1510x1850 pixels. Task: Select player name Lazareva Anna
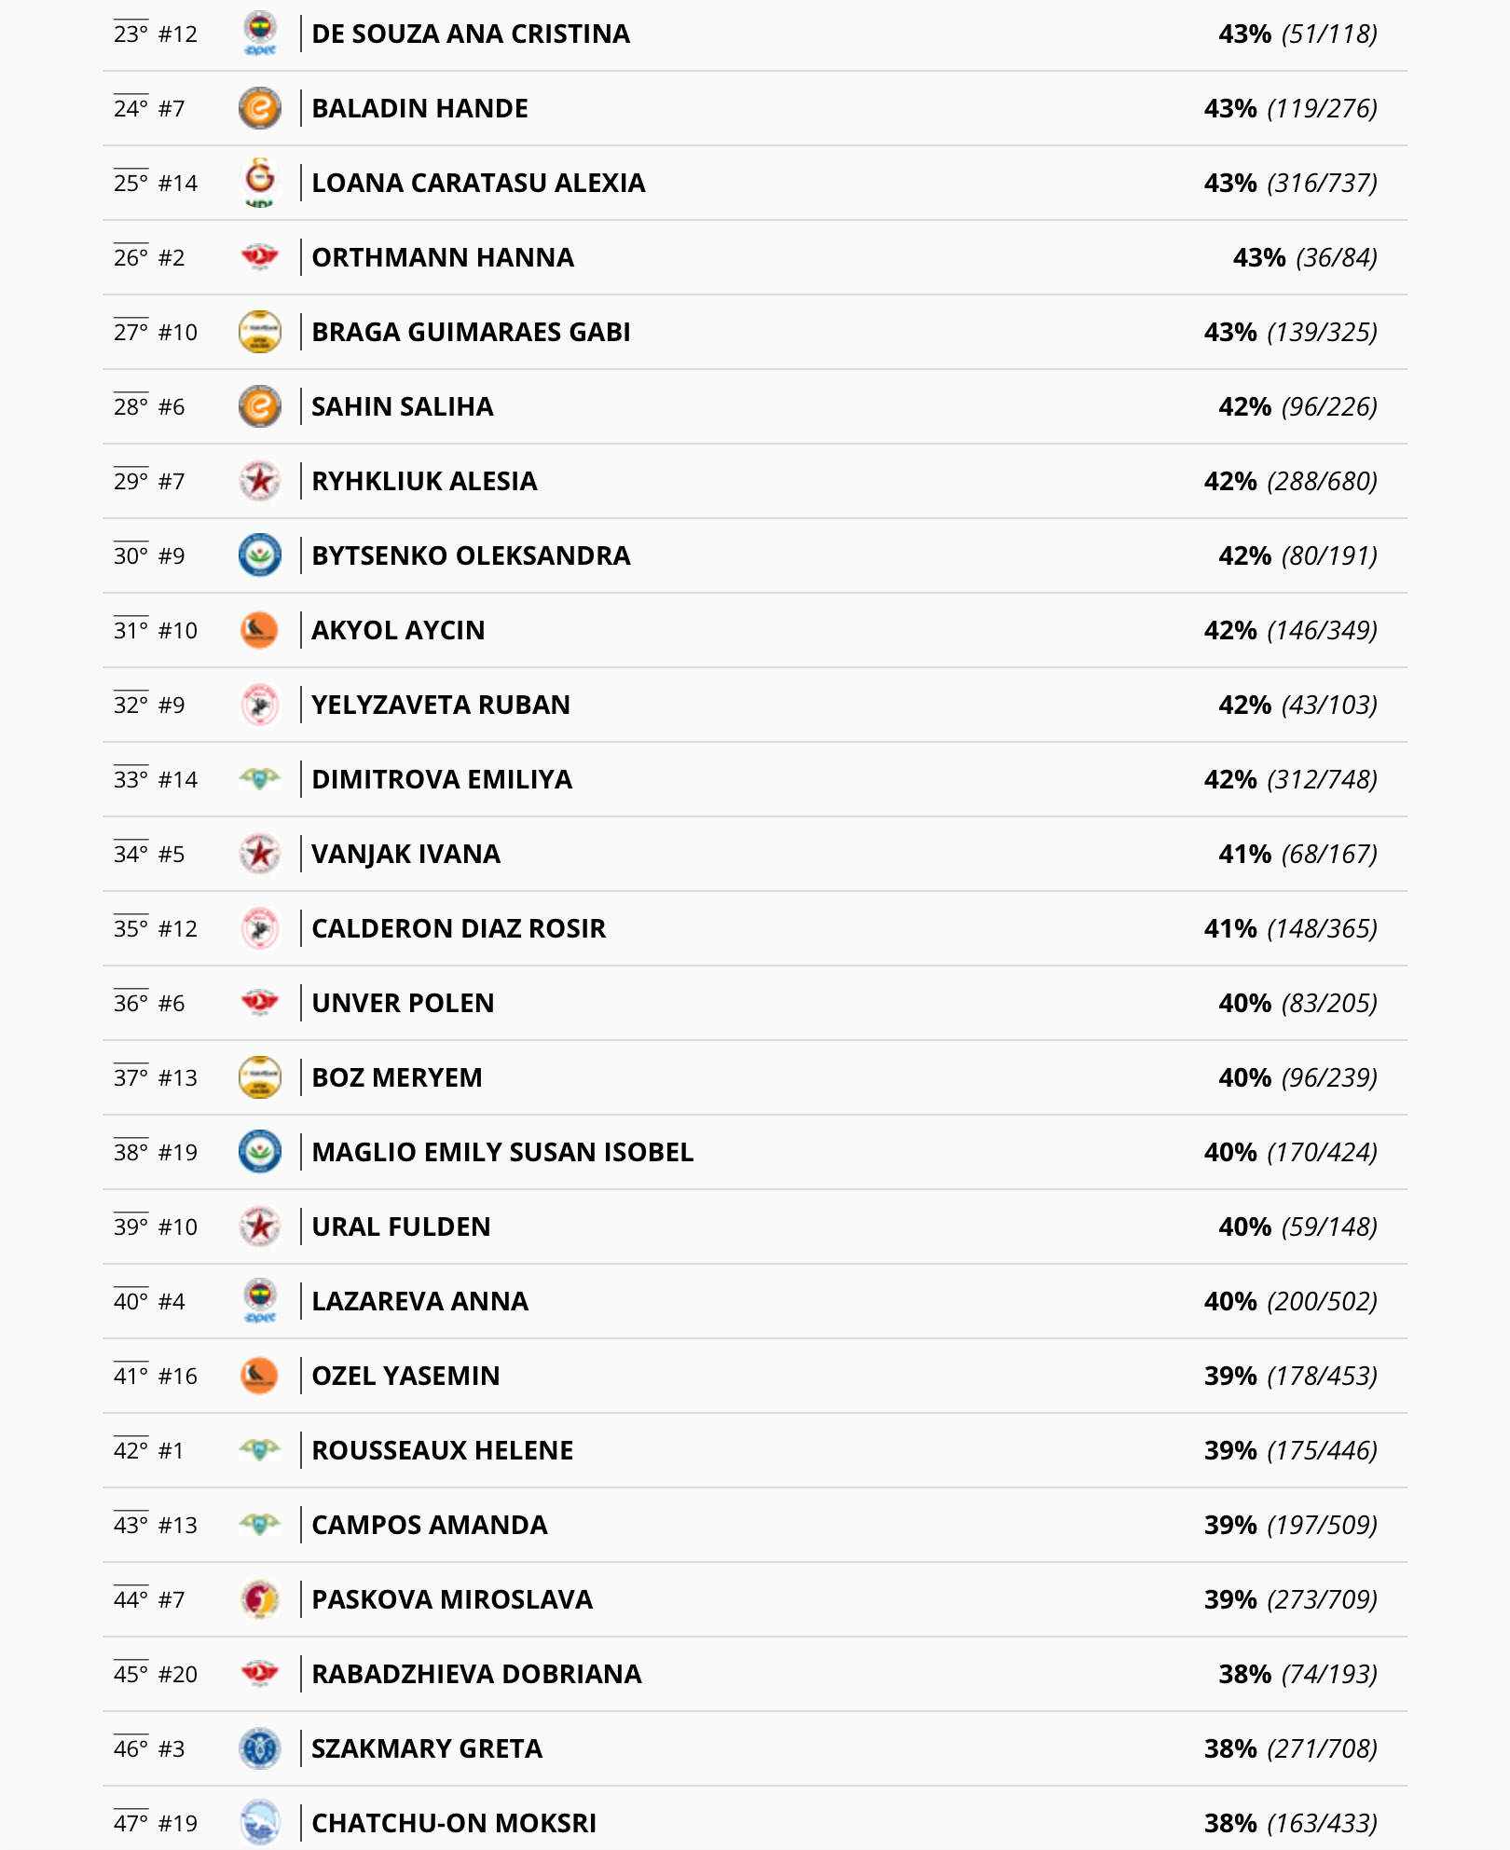click(x=419, y=1301)
